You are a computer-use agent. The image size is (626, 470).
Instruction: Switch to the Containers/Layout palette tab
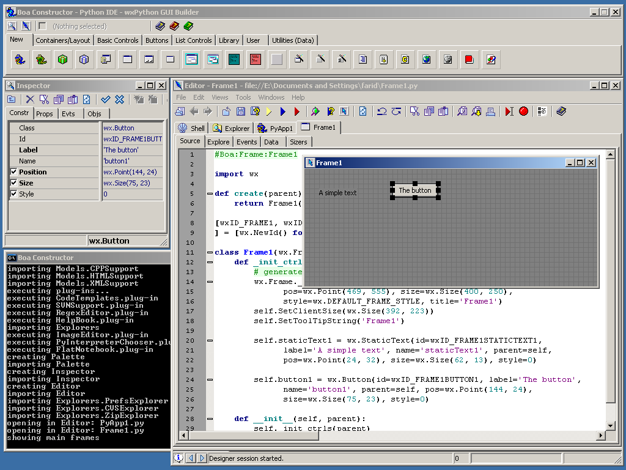pyautogui.click(x=63, y=40)
